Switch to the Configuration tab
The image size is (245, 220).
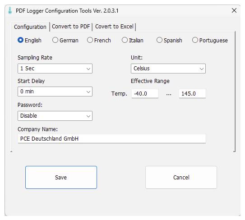pyautogui.click(x=30, y=27)
